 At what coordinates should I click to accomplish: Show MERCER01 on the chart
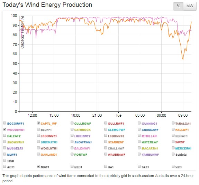click(x=173, y=148)
